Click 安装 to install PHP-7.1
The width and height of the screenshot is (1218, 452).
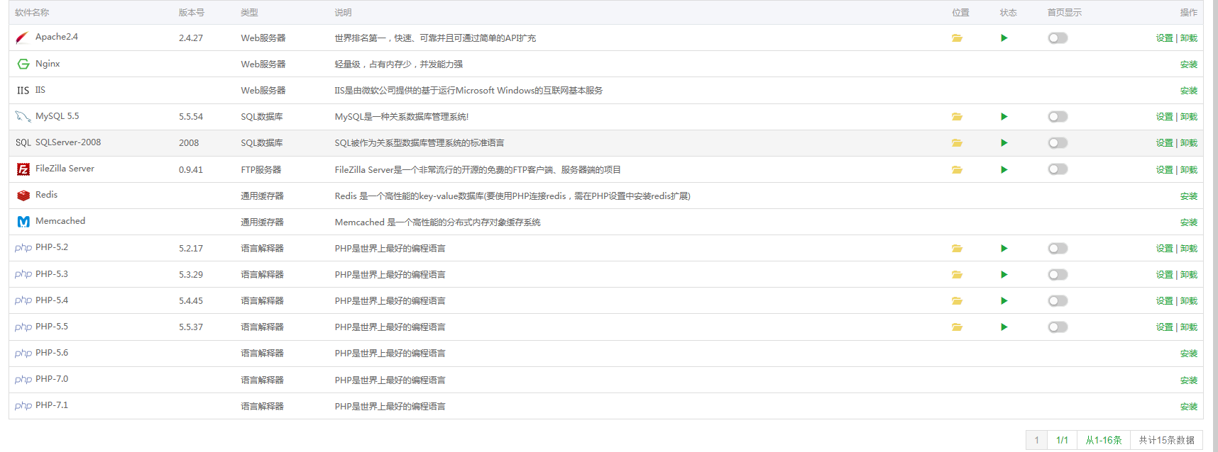(1189, 407)
